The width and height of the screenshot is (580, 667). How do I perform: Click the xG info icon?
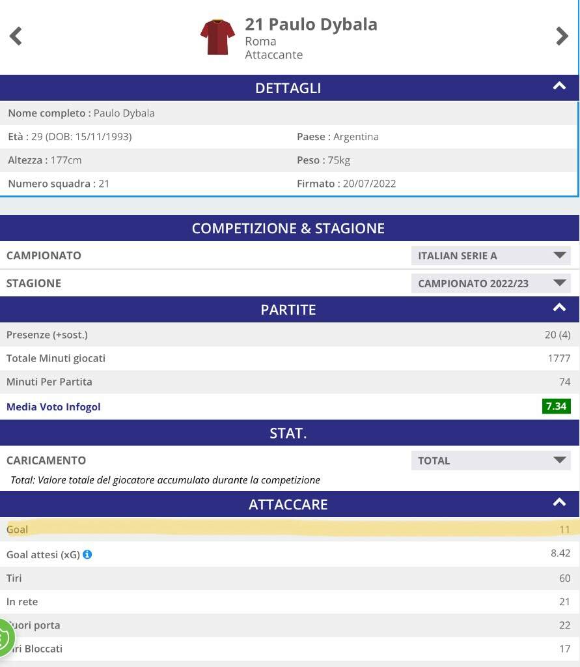tap(87, 554)
